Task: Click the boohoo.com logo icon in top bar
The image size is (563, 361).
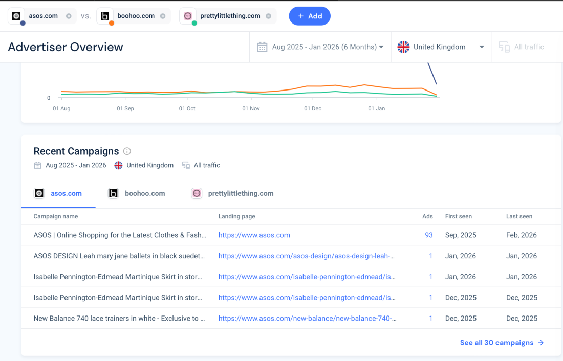Action: pos(105,16)
